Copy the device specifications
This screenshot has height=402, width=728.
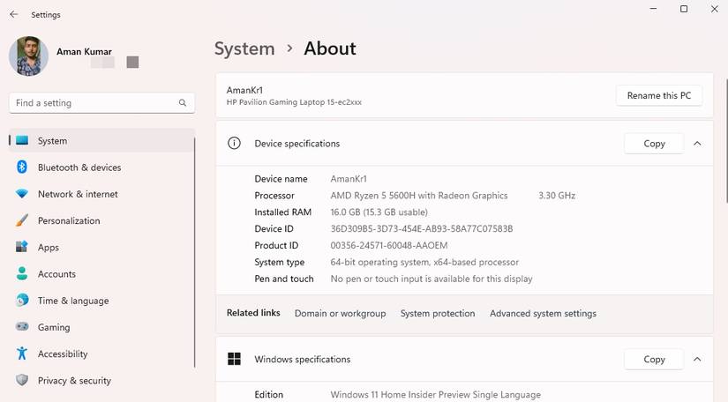654,143
